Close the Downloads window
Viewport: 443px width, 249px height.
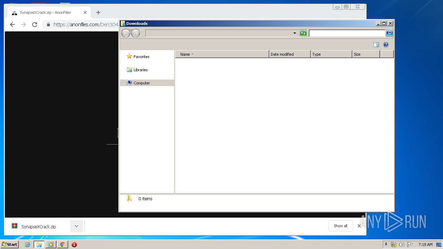[x=390, y=24]
